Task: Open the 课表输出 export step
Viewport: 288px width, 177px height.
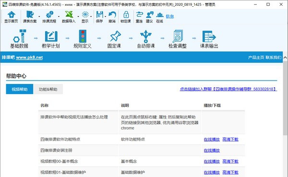Action: tap(209, 39)
